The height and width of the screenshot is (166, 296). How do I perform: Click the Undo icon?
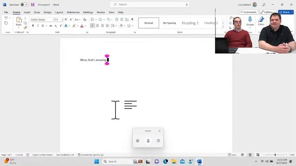click(6, 18)
